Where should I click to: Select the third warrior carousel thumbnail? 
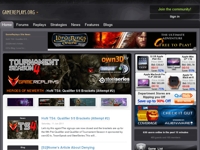coord(83,102)
